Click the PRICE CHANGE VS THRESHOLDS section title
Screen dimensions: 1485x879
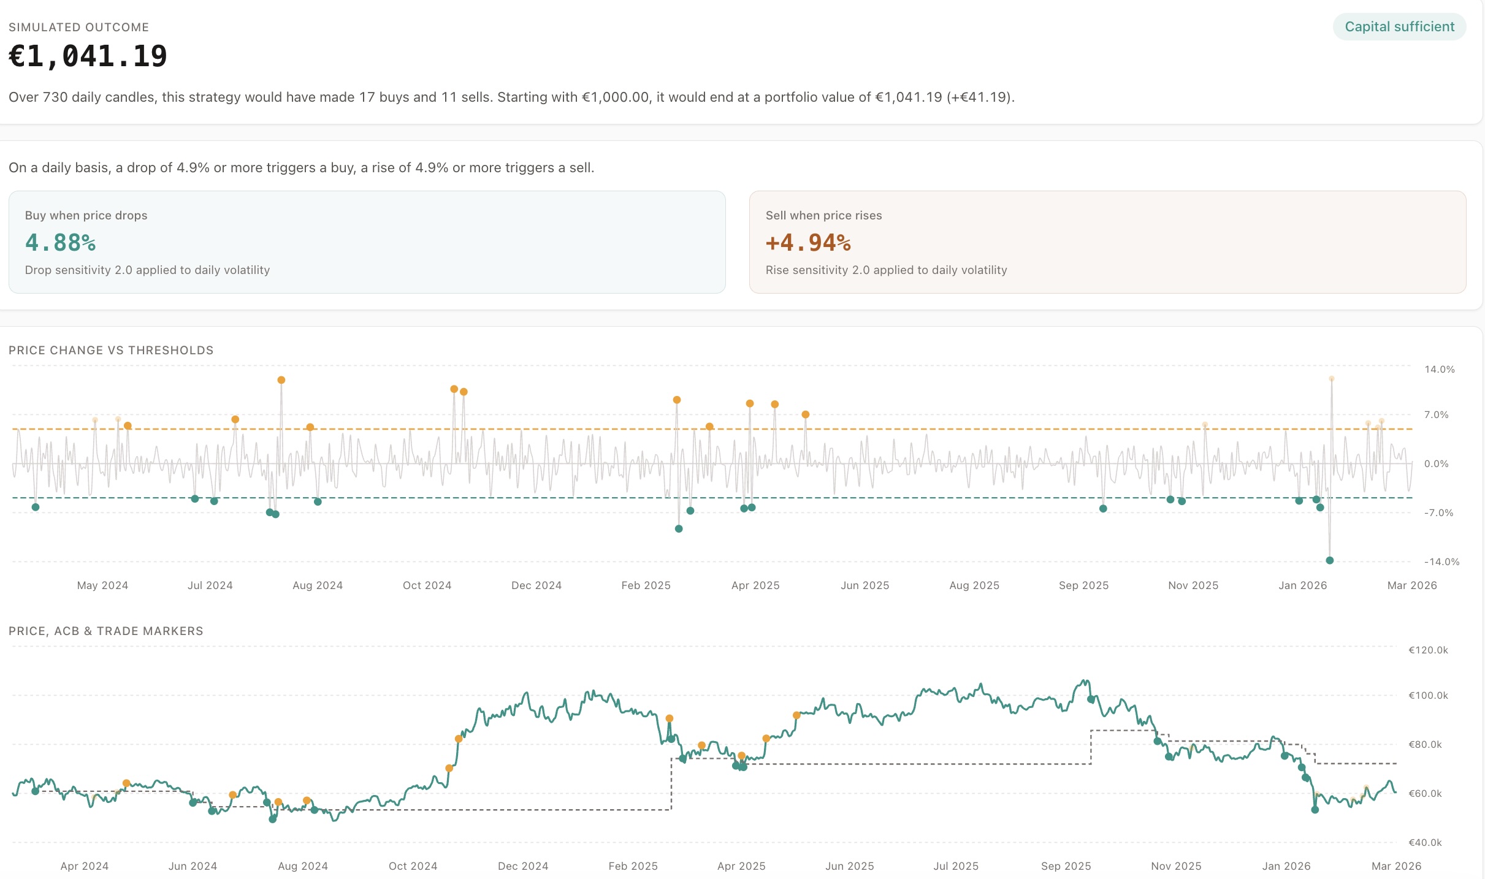click(x=111, y=350)
